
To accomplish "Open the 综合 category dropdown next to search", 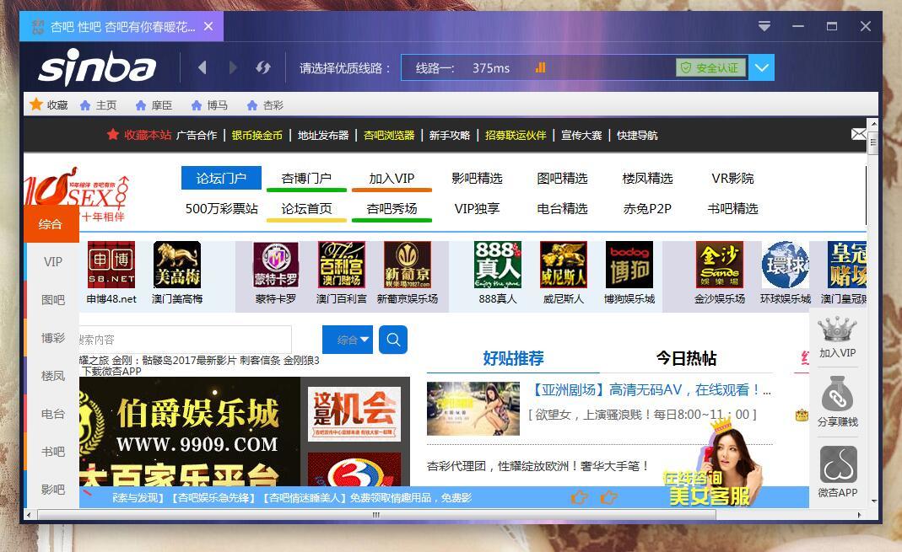I will pyautogui.click(x=347, y=340).
